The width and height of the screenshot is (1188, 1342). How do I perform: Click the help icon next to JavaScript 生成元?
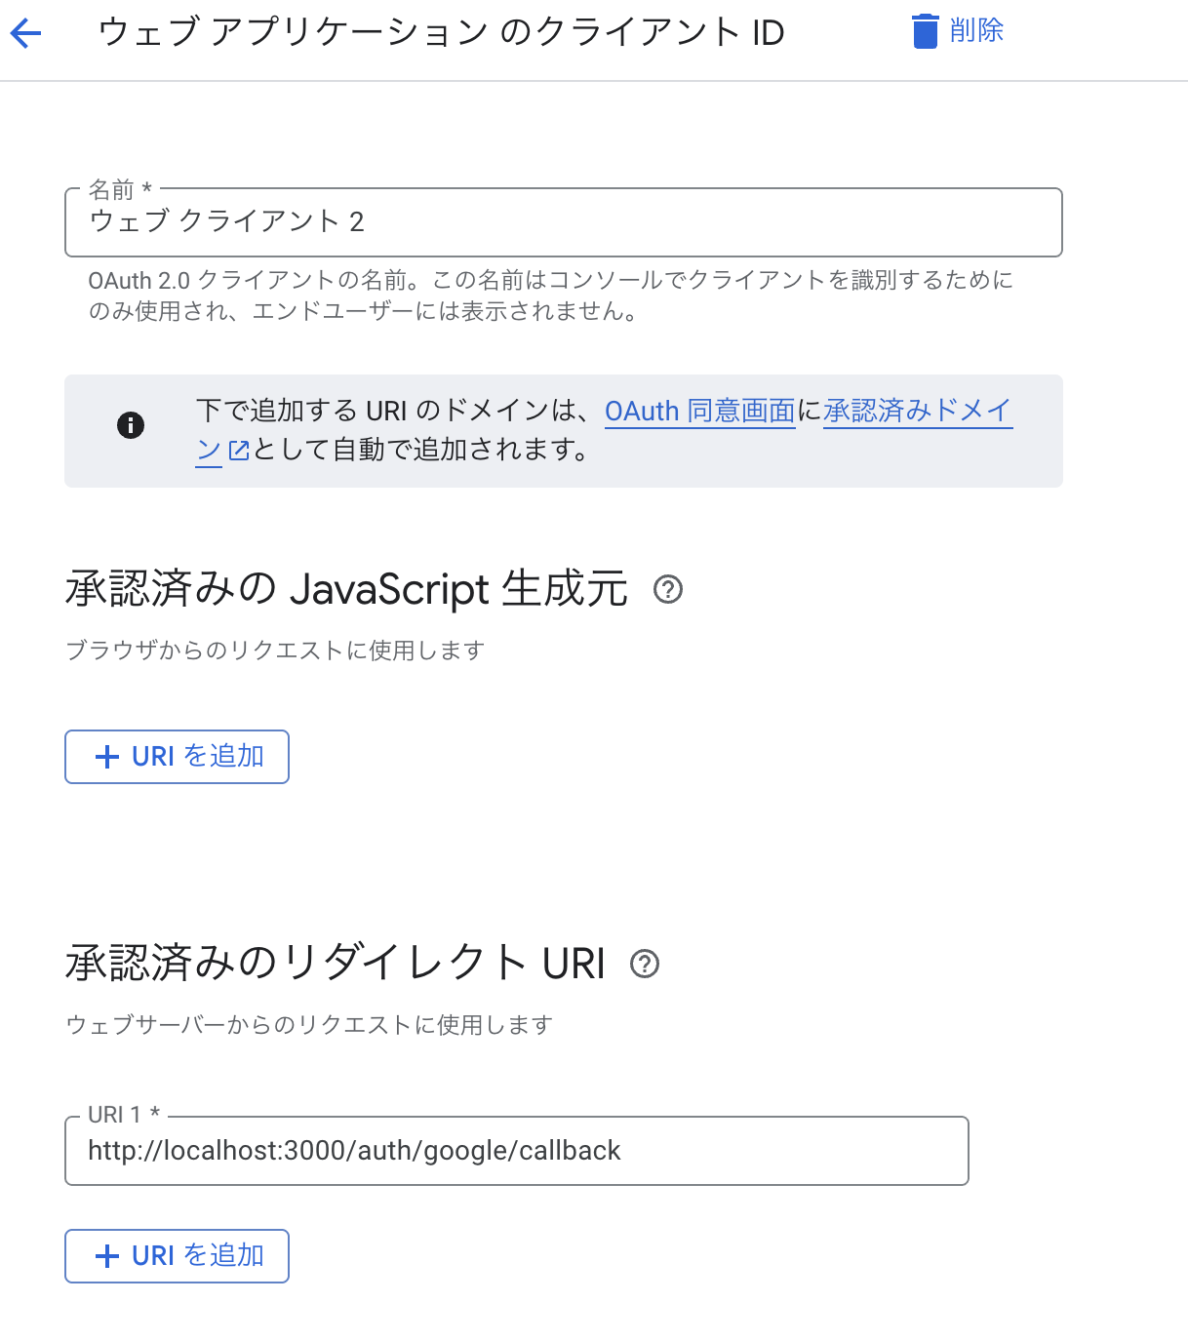669,589
